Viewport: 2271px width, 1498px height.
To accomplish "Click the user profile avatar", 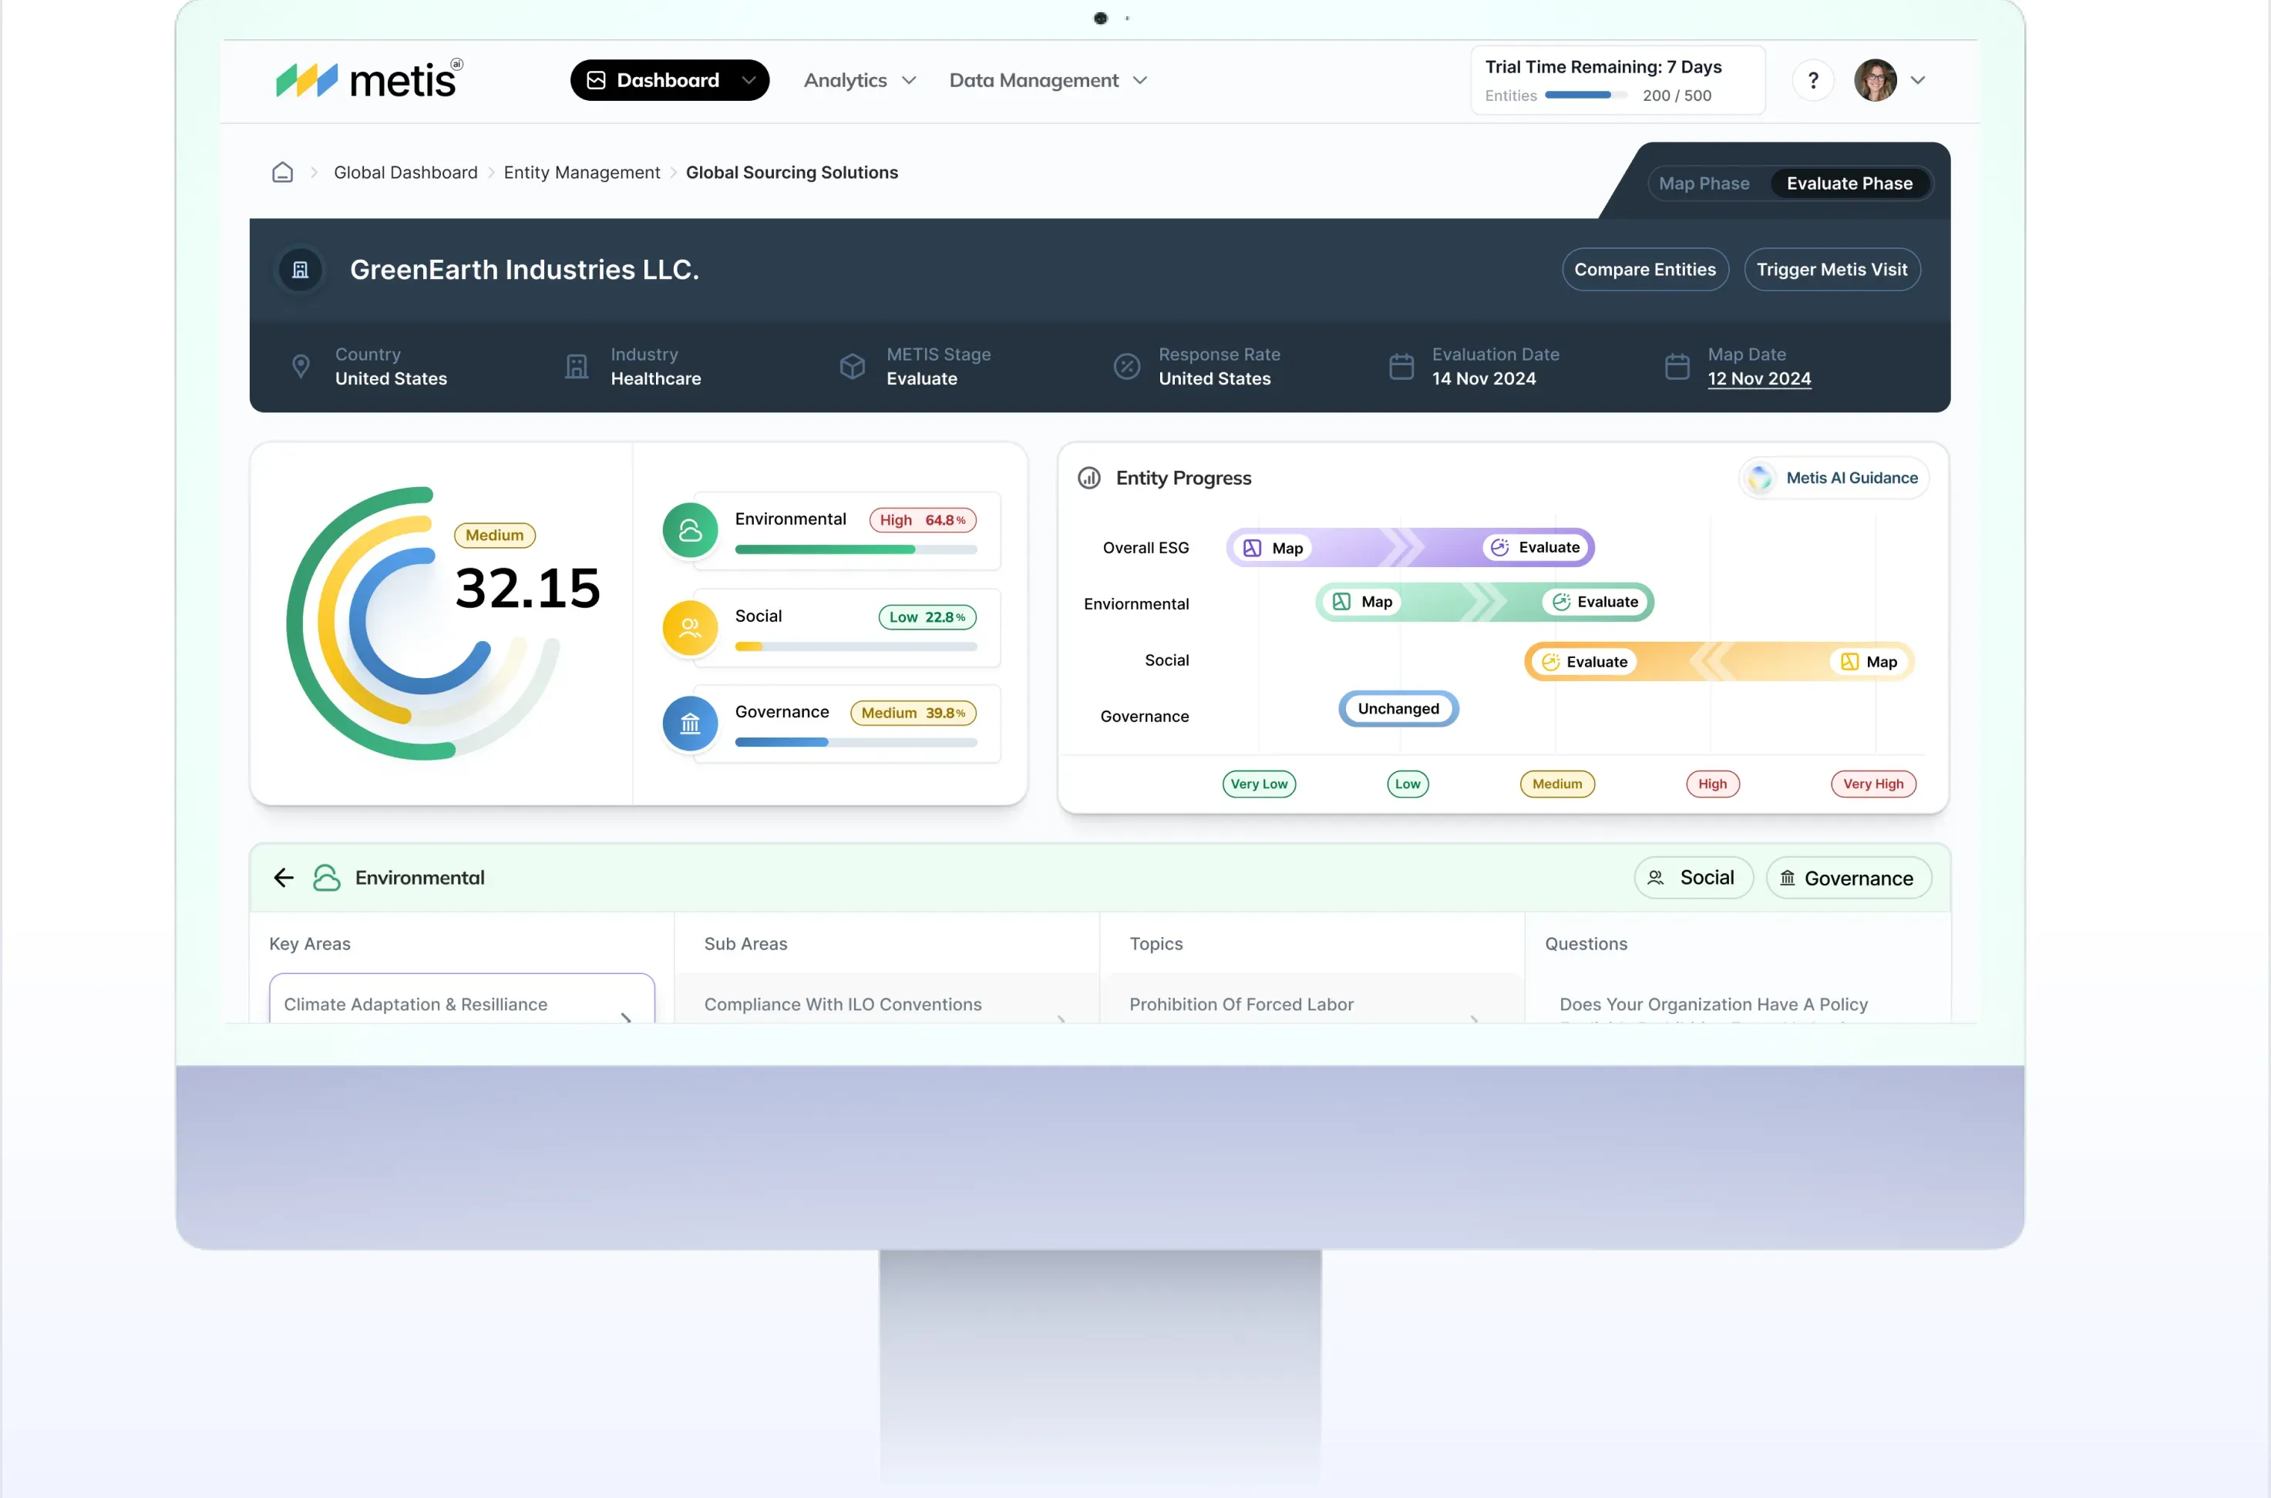I will point(1874,80).
